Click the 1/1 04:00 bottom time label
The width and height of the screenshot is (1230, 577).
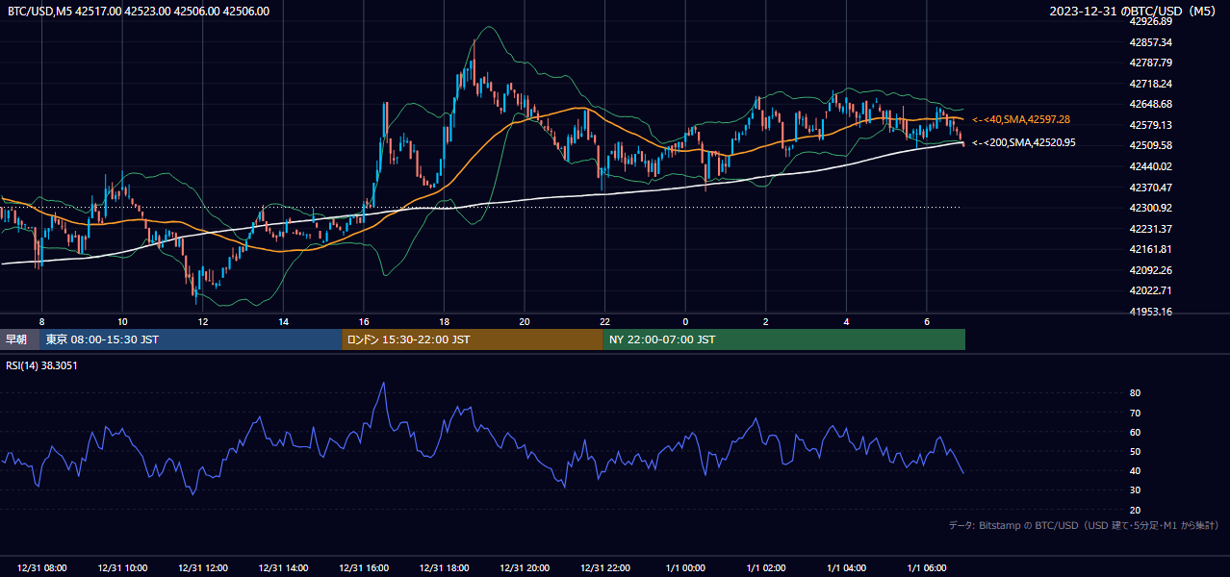[x=846, y=567]
